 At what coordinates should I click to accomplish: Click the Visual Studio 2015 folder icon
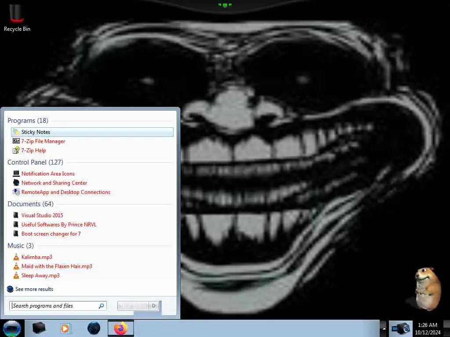point(16,215)
